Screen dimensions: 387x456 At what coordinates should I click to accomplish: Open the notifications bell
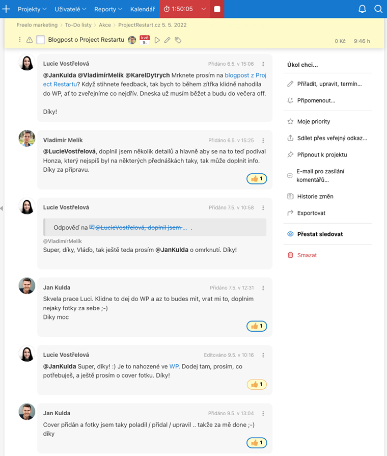click(x=363, y=9)
